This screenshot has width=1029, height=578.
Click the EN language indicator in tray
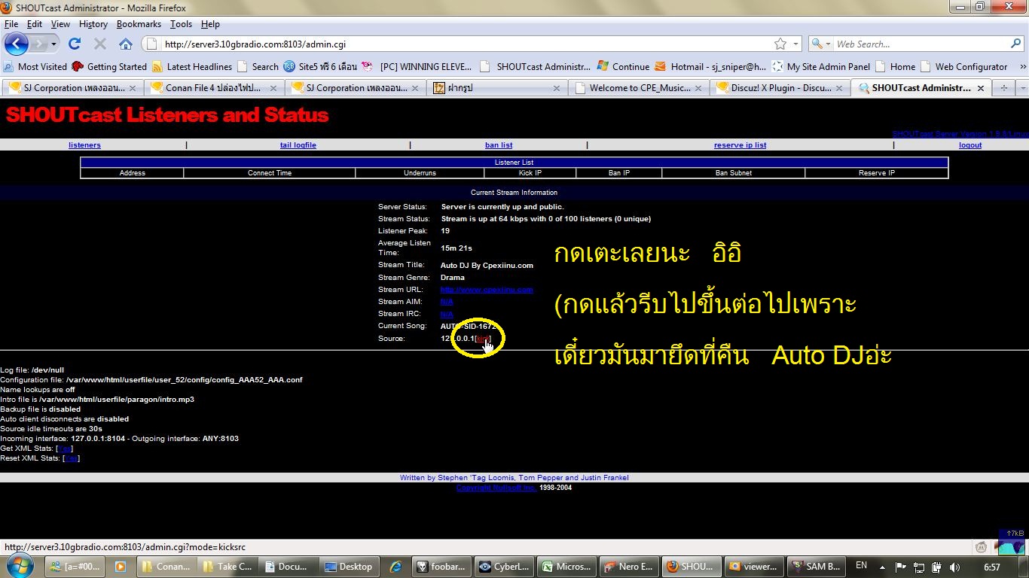(x=862, y=565)
